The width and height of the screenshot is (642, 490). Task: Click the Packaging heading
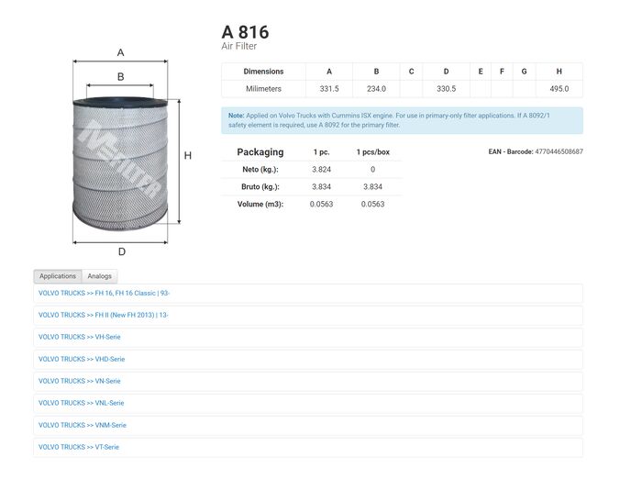pyautogui.click(x=260, y=152)
